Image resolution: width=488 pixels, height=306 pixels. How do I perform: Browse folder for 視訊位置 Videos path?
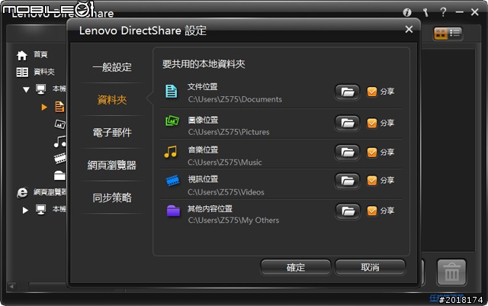[x=348, y=181]
